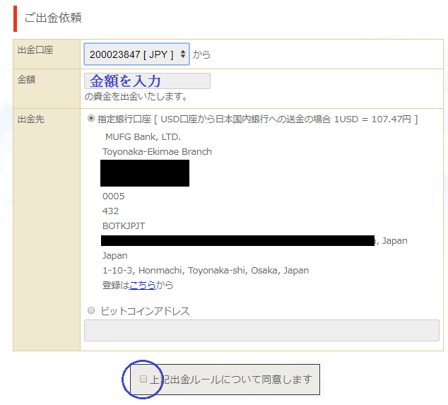Viewport: 448px width, 405px height.
Task: Open the こちら registration link
Action: point(142,286)
